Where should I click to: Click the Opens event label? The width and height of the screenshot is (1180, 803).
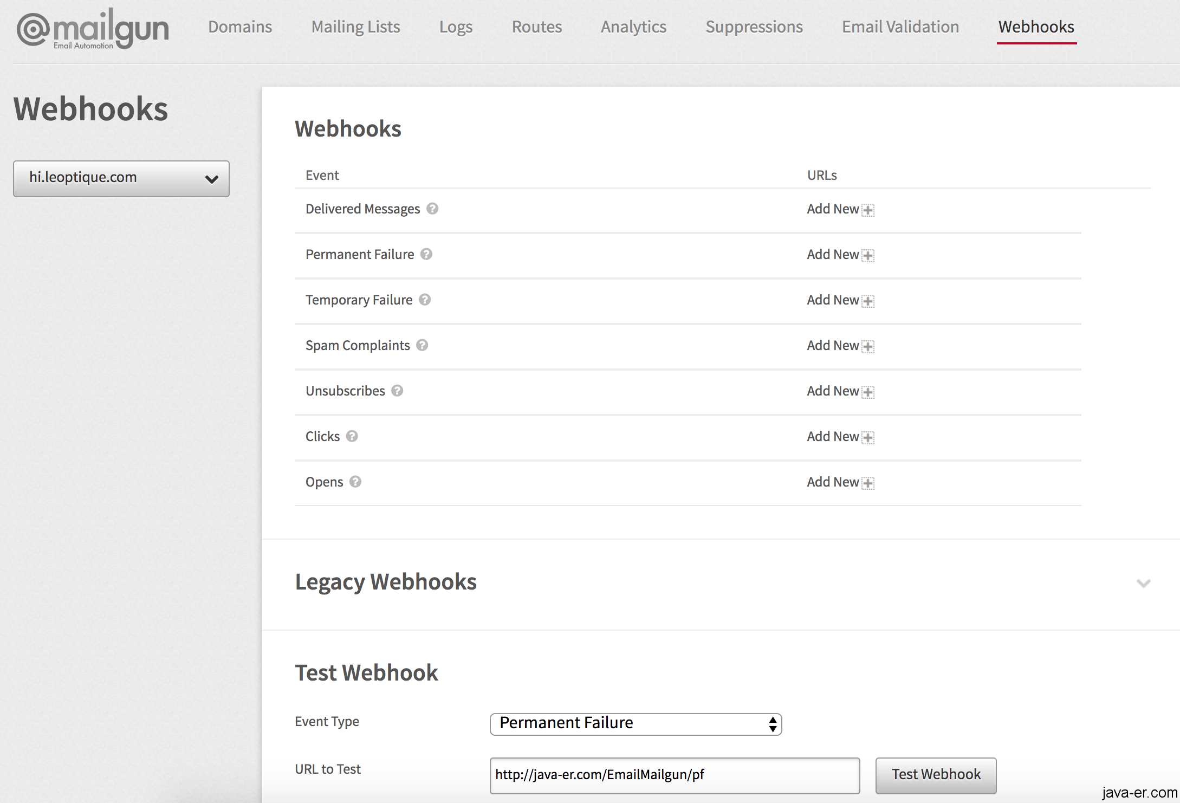point(324,482)
